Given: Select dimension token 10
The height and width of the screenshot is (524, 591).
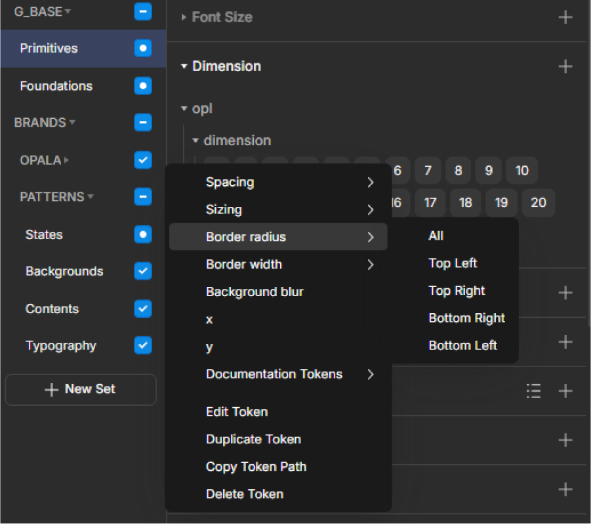Looking at the screenshot, I should coord(521,171).
